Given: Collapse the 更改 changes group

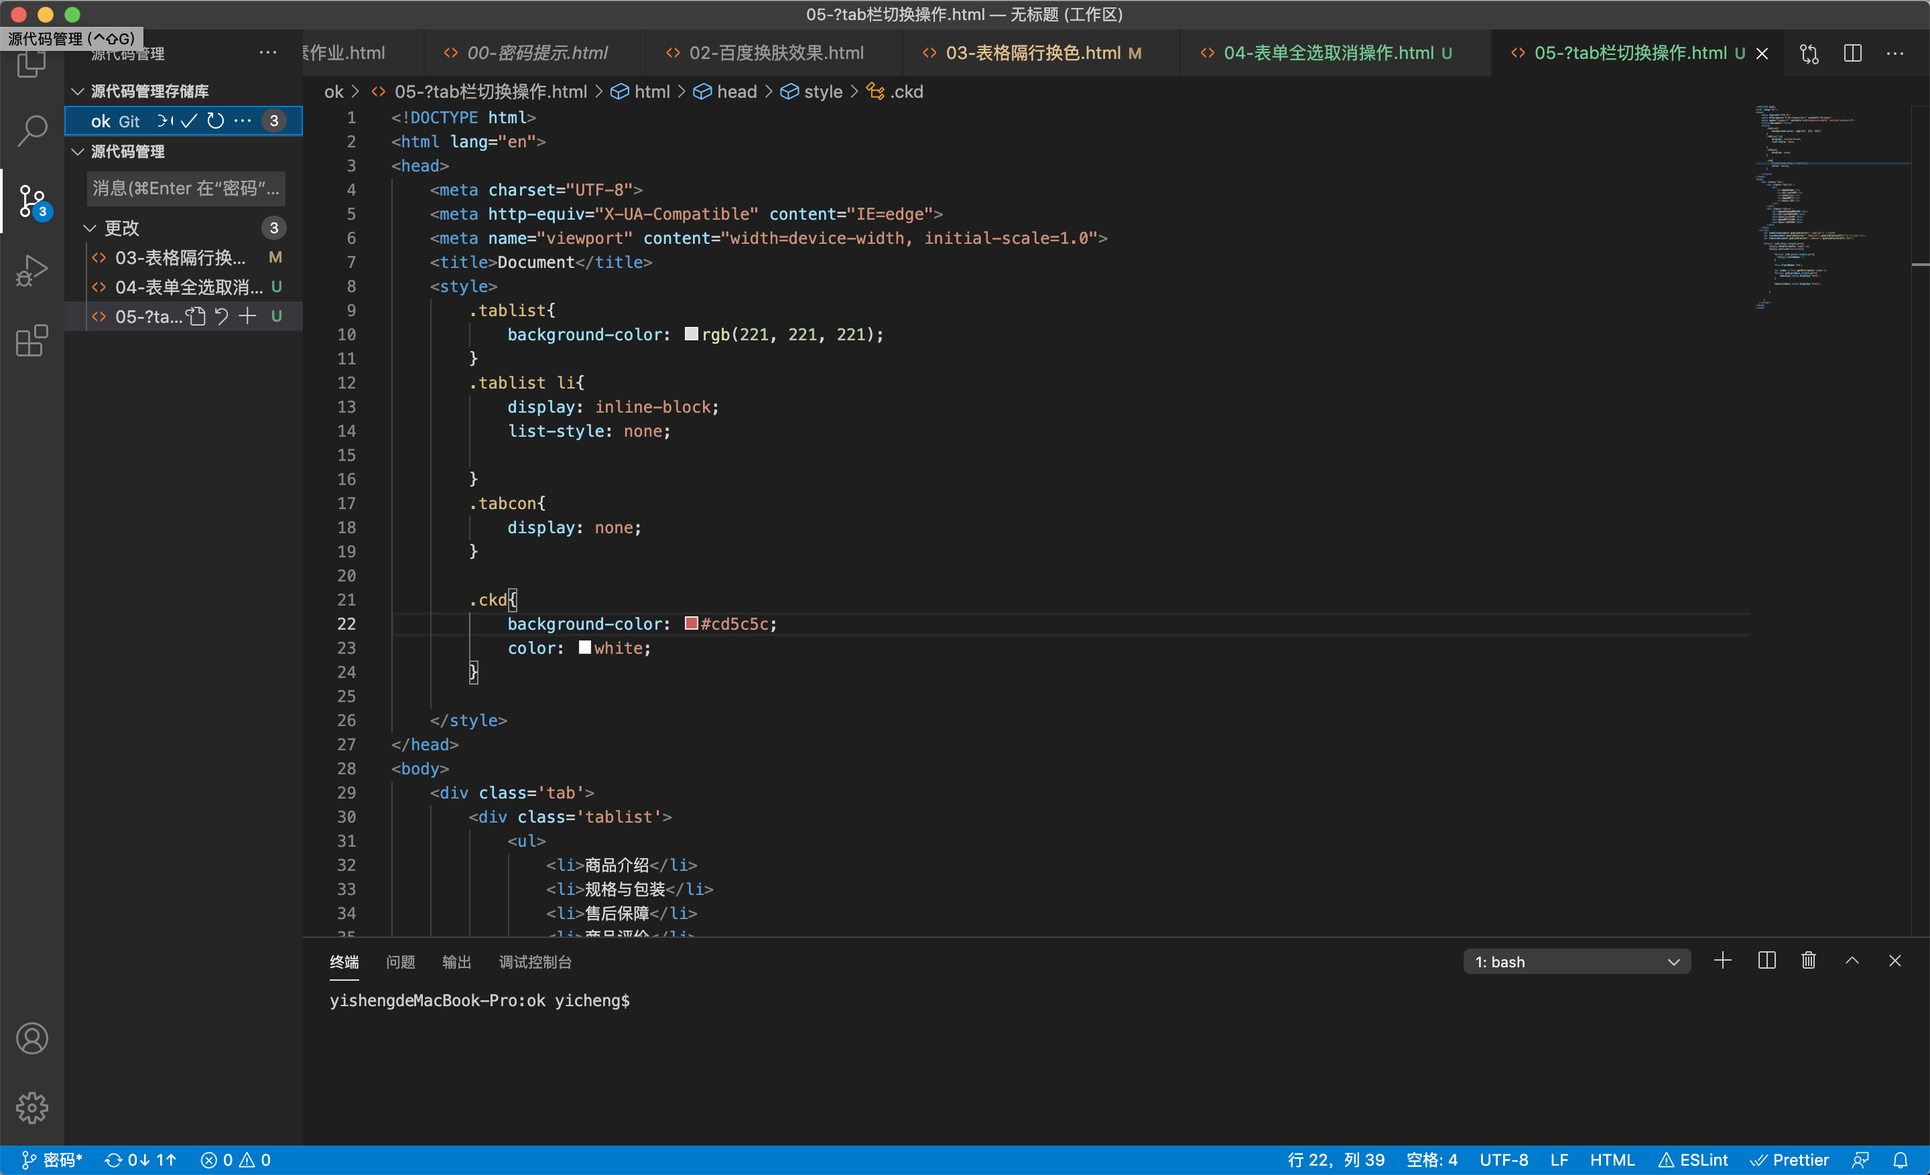Looking at the screenshot, I should point(90,228).
